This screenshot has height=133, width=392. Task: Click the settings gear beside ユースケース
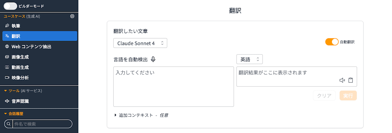coord(72,16)
